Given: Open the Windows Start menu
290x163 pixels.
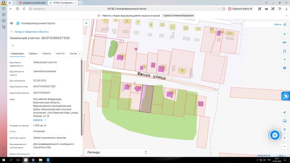Looking at the screenshot, I should click(4, 160).
